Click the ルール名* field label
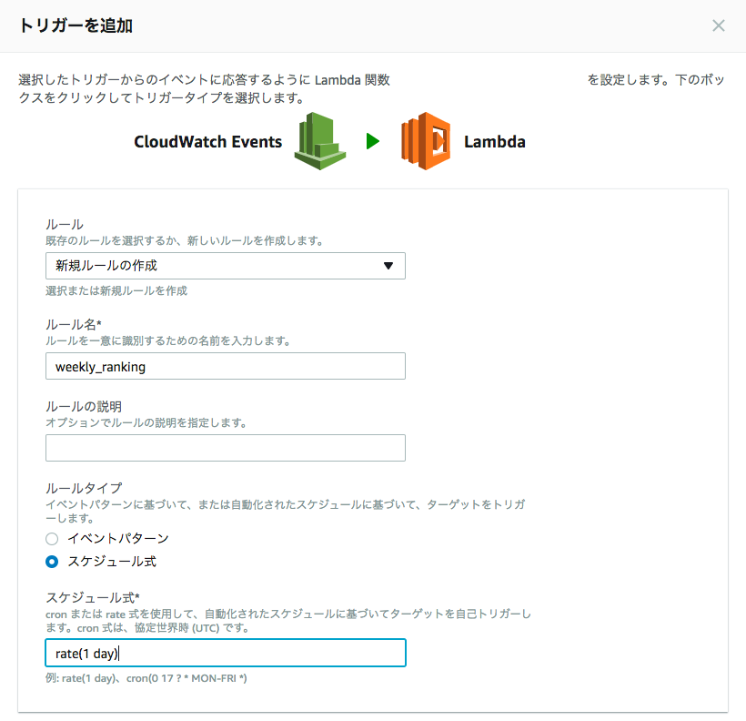This screenshot has height=721, width=746. 74,325
